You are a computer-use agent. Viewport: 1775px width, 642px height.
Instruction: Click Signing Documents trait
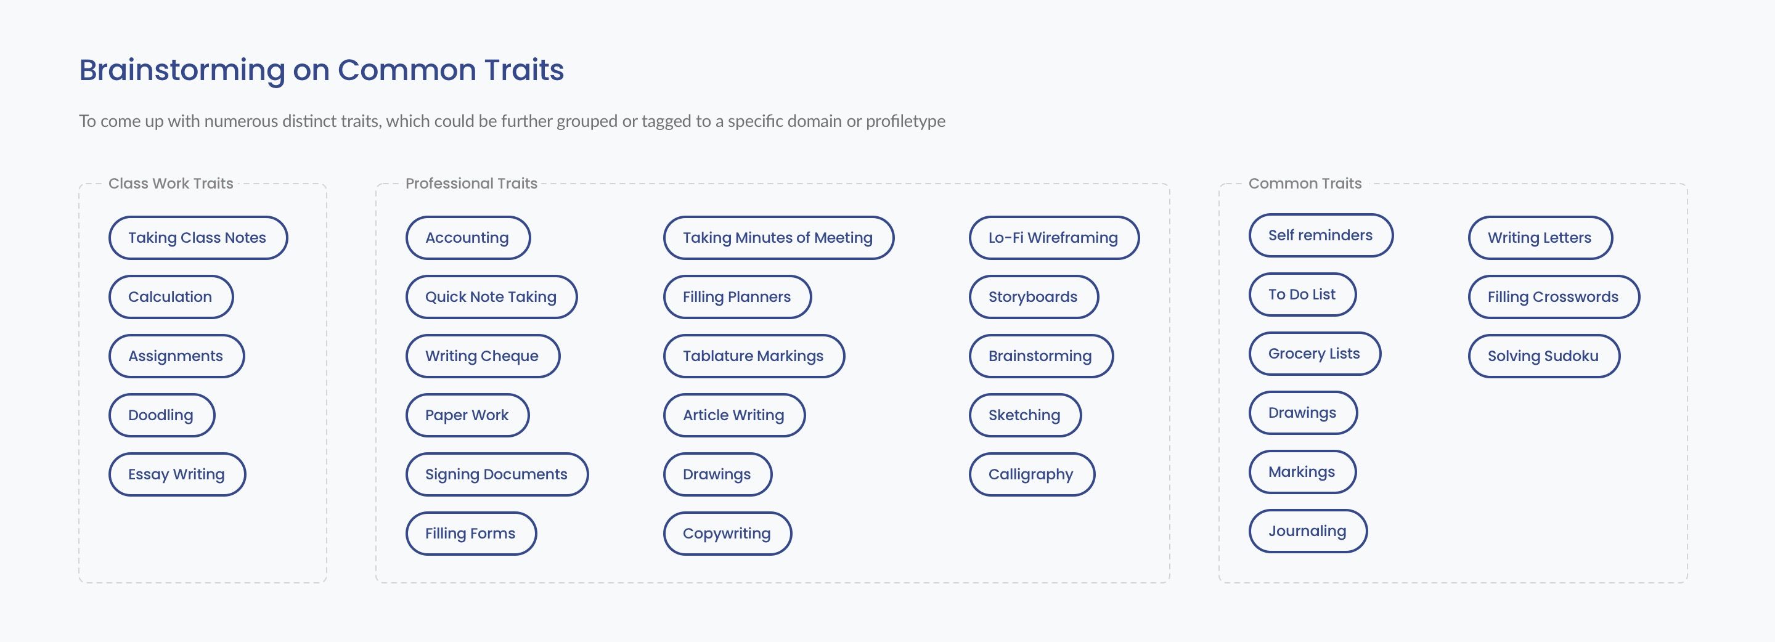tap(497, 474)
